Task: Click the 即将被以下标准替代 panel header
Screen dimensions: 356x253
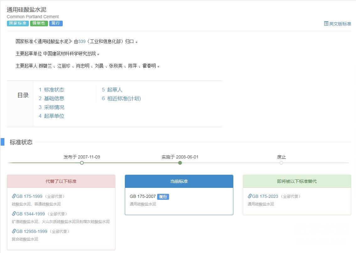Action: point(297,181)
